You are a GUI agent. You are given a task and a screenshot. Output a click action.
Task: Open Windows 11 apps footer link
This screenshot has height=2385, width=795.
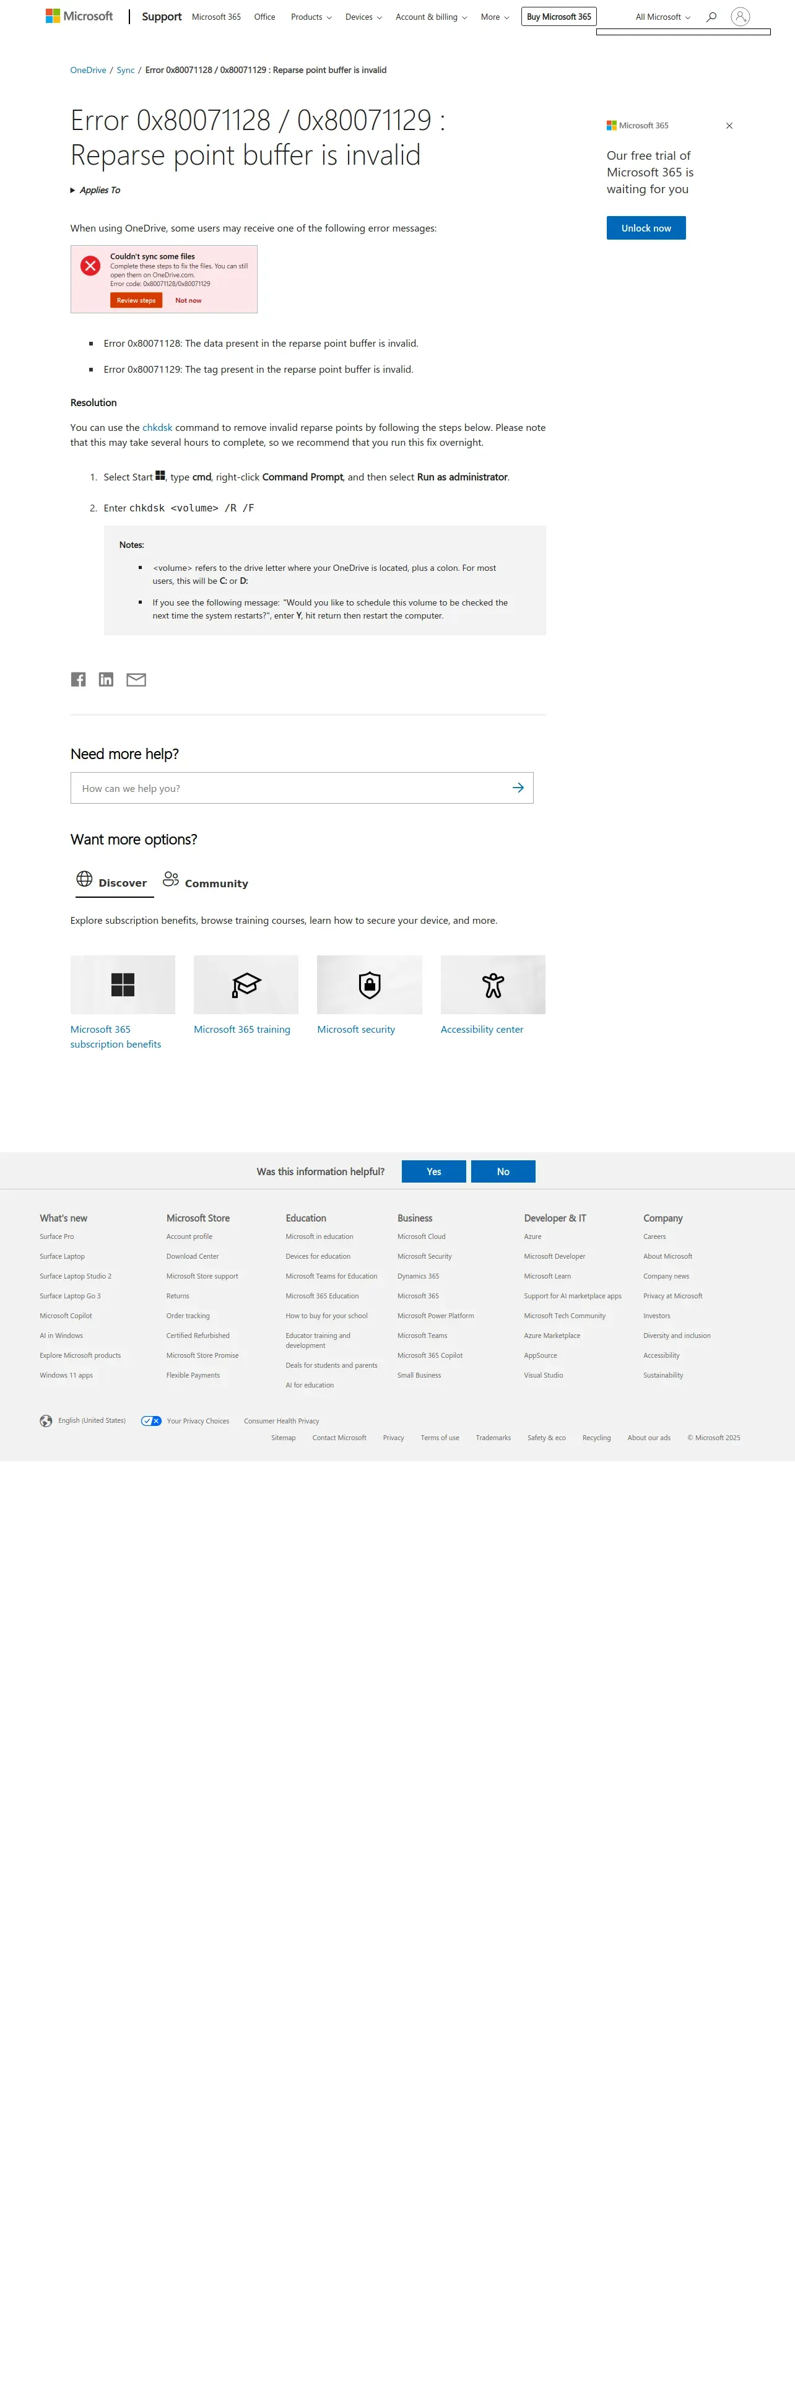click(x=67, y=1375)
